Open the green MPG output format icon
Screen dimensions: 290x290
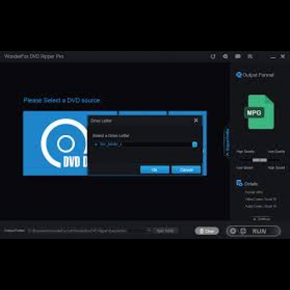point(260,112)
